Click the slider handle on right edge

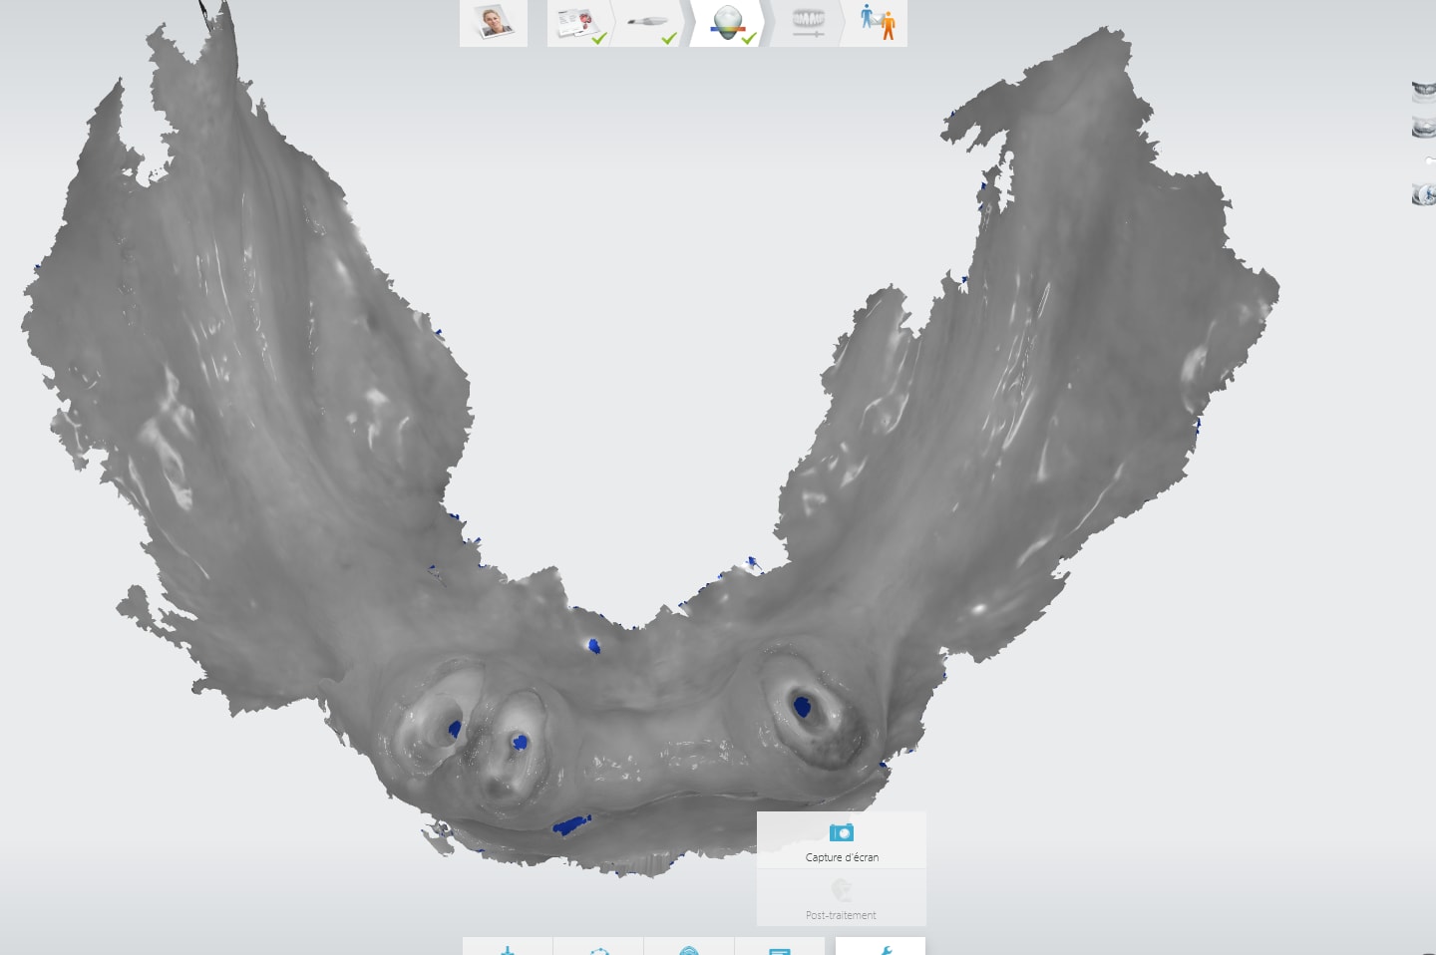tap(1430, 160)
